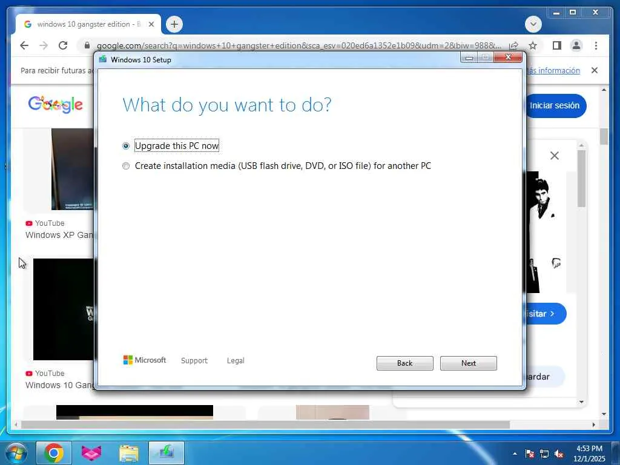Show hidden tray icons
Image resolution: width=620 pixels, height=465 pixels.
point(515,453)
